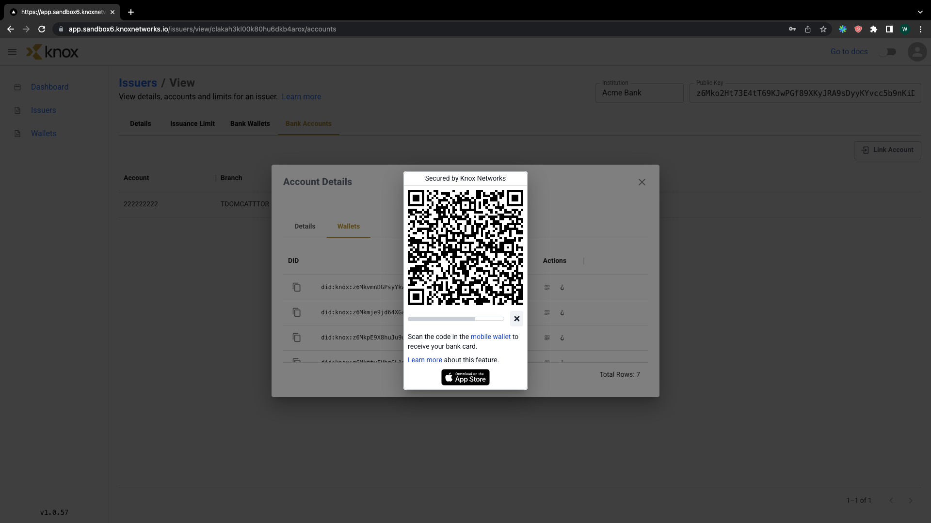
Task: Open the password key icon in address bar
Action: coord(792,29)
